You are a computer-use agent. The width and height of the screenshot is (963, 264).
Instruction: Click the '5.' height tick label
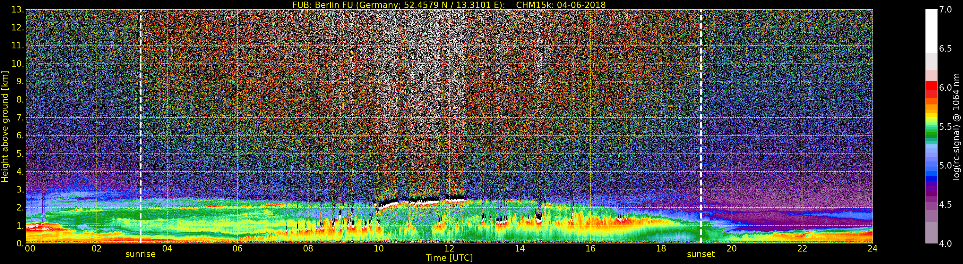20,153
